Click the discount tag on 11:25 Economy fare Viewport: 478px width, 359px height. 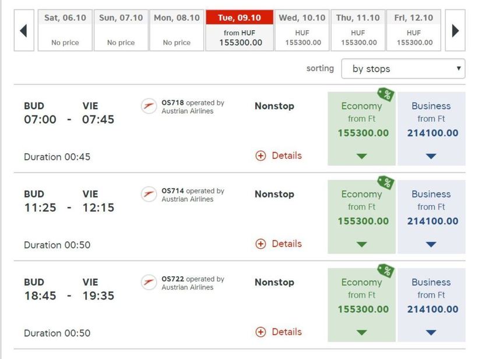pyautogui.click(x=385, y=183)
